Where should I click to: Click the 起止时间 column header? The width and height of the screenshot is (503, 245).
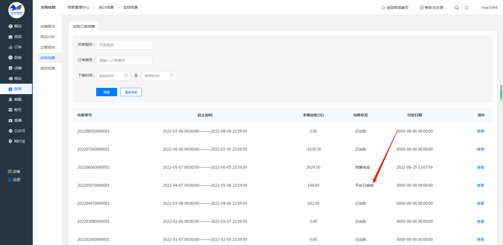pyautogui.click(x=205, y=115)
